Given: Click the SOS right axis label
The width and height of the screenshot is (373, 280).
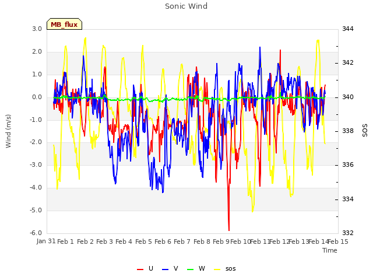Looking at the screenshot, I should 365,131.
